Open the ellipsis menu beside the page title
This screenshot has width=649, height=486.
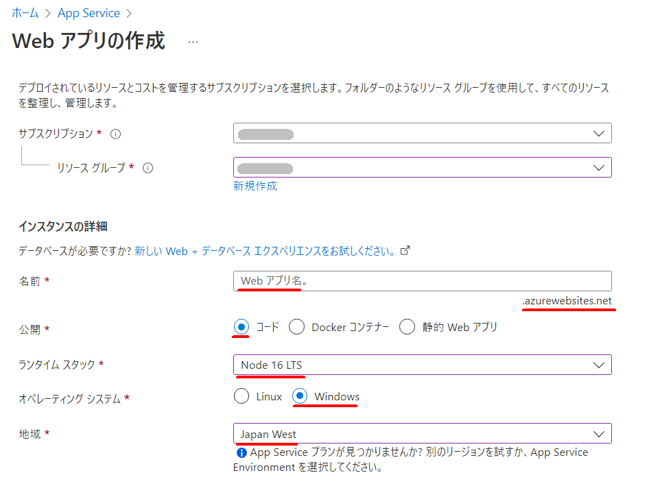tap(193, 42)
